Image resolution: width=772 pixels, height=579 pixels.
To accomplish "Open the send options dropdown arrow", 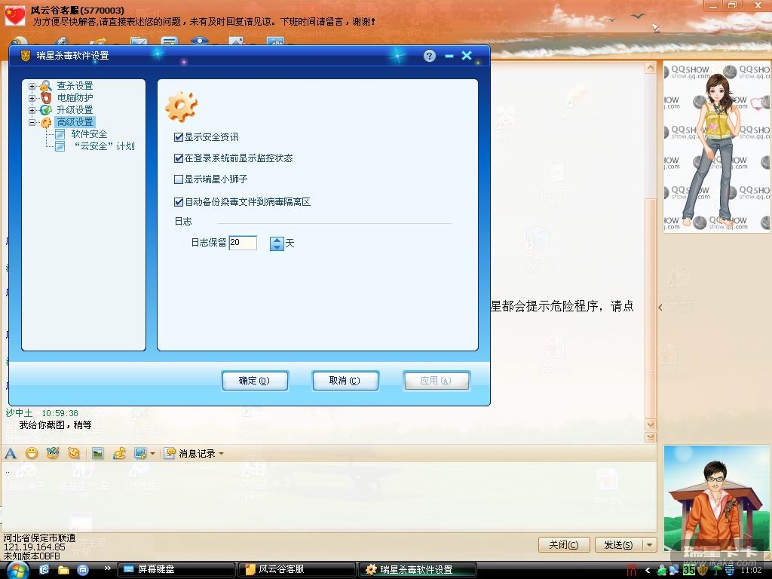I will [650, 544].
